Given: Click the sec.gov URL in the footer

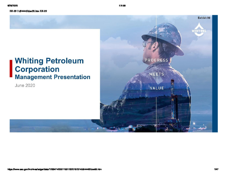Looking at the screenshot, I should click(54, 169).
